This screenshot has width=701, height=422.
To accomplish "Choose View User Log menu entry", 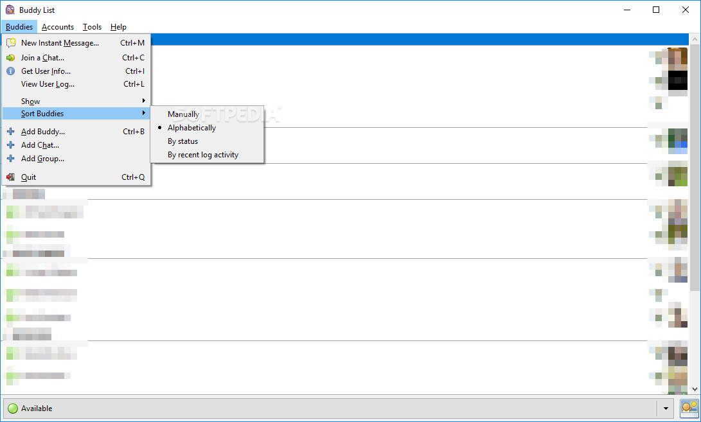I will pyautogui.click(x=76, y=84).
